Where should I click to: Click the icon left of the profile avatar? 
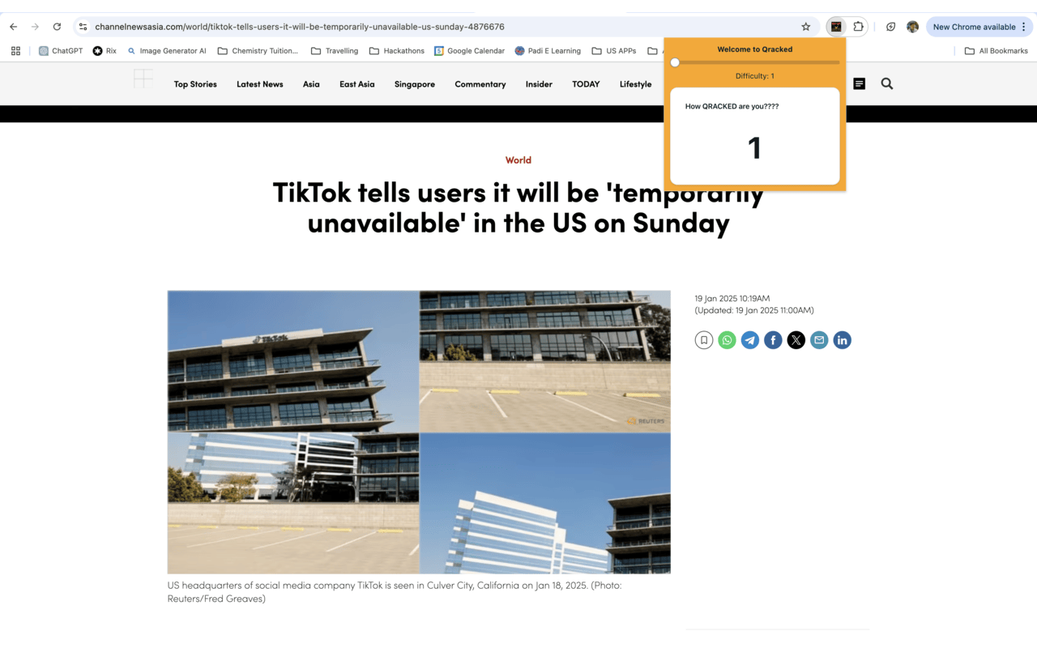click(890, 27)
